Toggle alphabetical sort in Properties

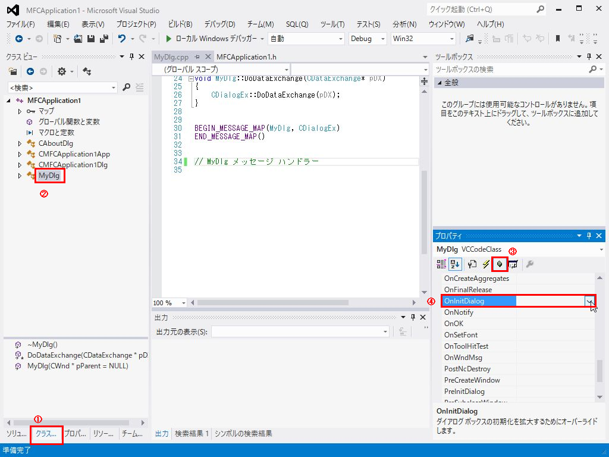point(455,264)
